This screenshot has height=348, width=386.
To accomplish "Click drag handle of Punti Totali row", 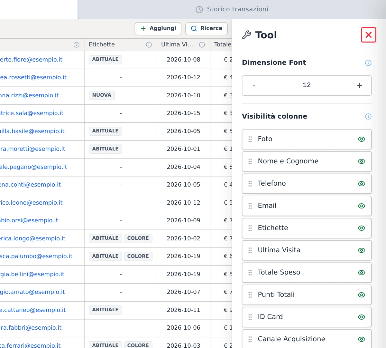I will click(250, 295).
